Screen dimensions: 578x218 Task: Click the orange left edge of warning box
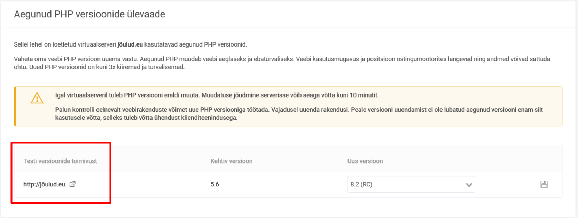tap(15, 106)
